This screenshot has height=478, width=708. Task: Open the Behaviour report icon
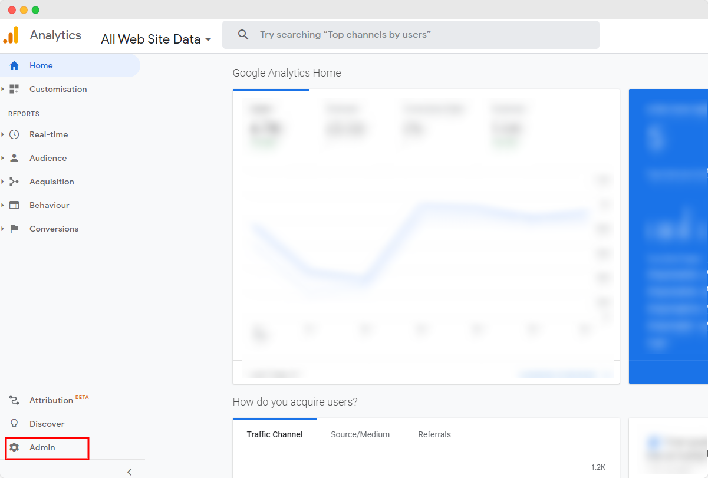click(14, 205)
